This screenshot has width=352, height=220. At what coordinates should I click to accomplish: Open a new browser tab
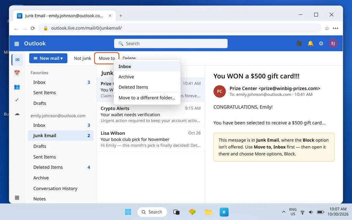tap(121, 16)
